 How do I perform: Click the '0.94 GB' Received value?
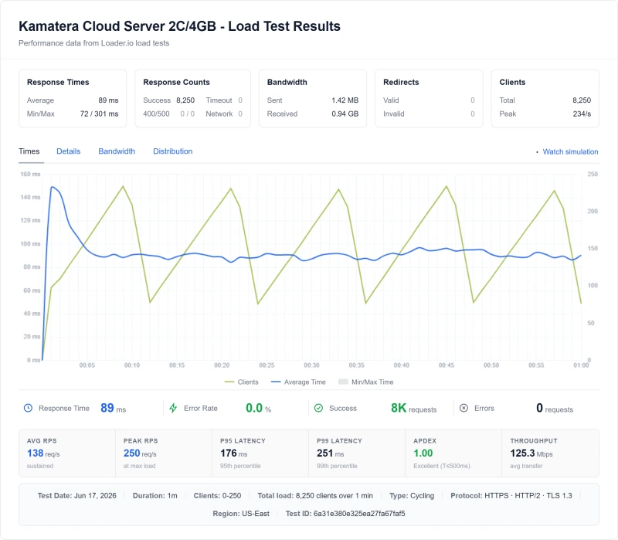pos(345,114)
